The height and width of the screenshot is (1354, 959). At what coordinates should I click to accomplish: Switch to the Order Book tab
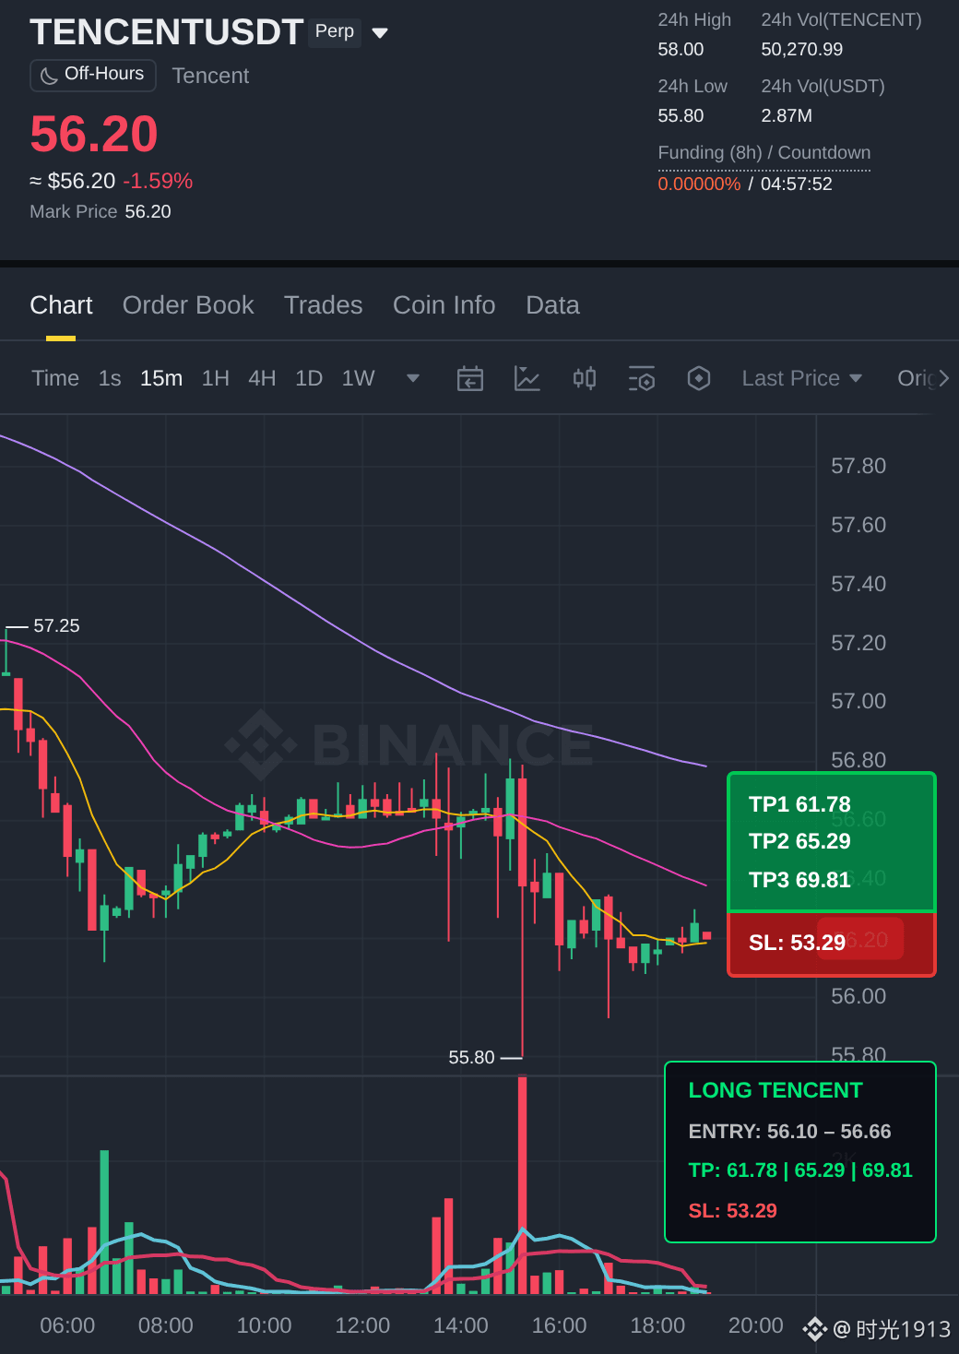(x=188, y=305)
